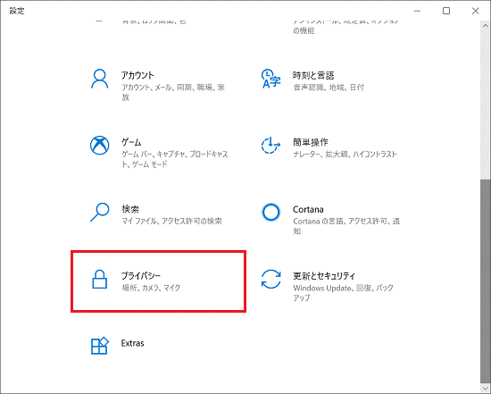Open 検索 settings heading
This screenshot has width=491, height=394.
130,209
